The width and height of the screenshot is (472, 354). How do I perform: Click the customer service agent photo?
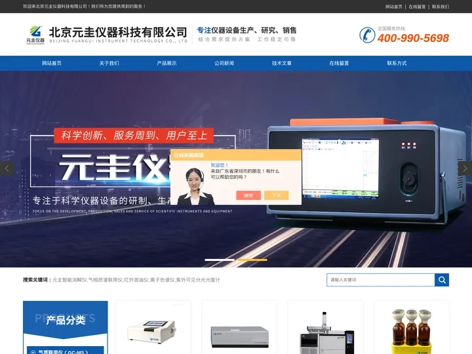(195, 187)
